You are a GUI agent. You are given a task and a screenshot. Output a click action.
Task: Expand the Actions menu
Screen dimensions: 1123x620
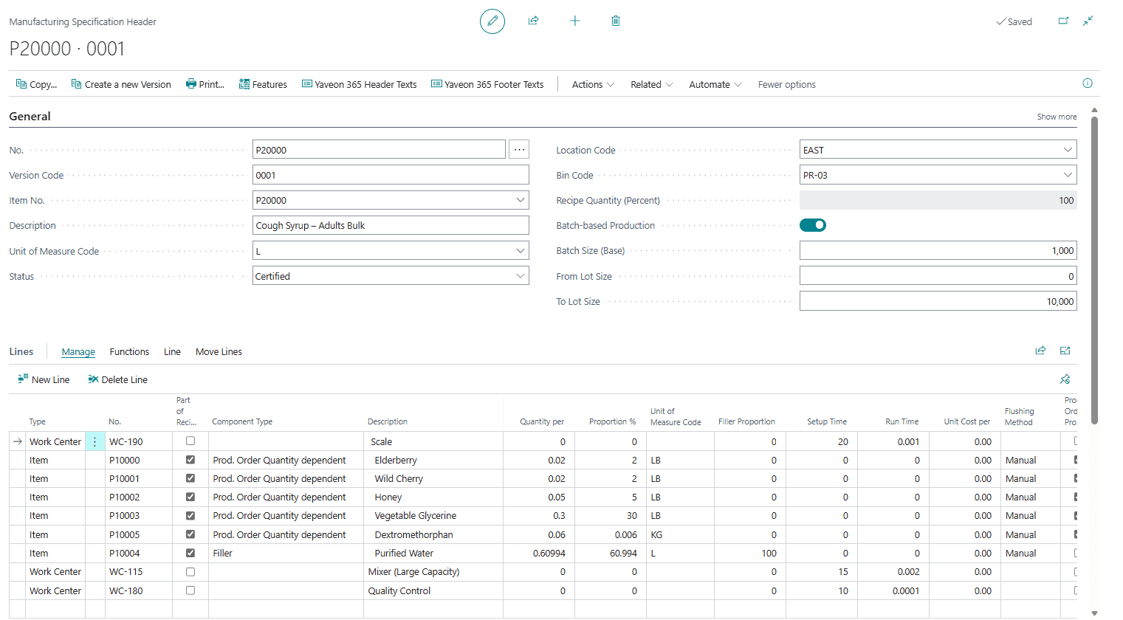pyautogui.click(x=593, y=84)
